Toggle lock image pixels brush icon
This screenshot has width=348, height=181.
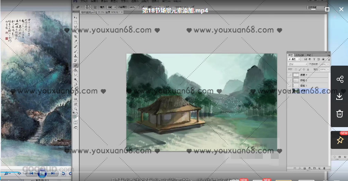pyautogui.click(x=300, y=69)
